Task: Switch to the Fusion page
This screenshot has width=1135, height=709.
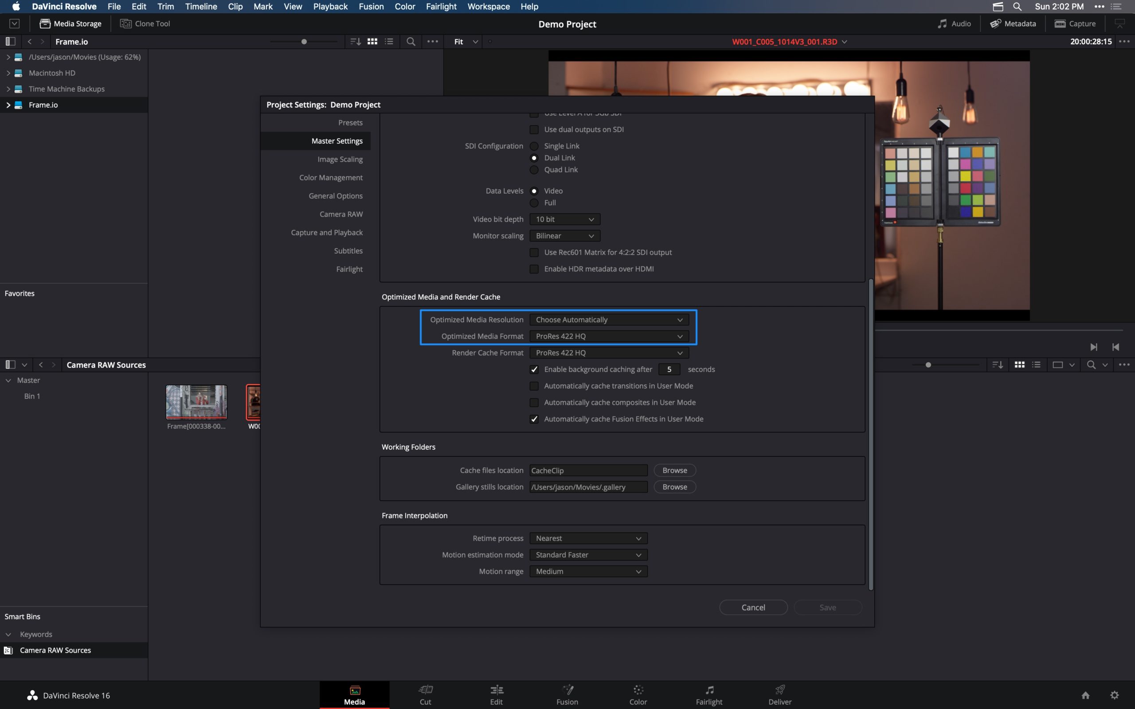Action: coord(567,694)
